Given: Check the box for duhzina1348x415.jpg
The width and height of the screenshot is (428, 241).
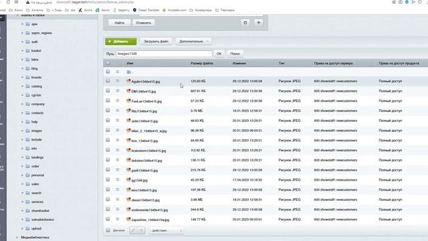Looking at the screenshot, I should (108, 159).
